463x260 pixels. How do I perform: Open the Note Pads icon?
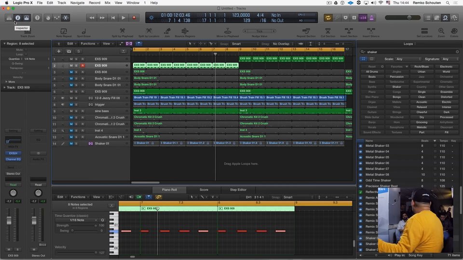point(437,18)
